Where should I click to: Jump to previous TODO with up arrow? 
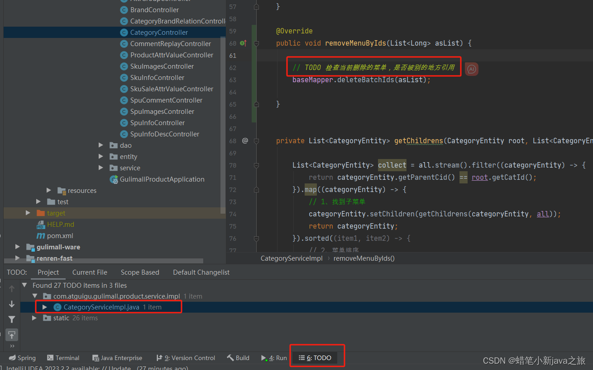[12, 289]
